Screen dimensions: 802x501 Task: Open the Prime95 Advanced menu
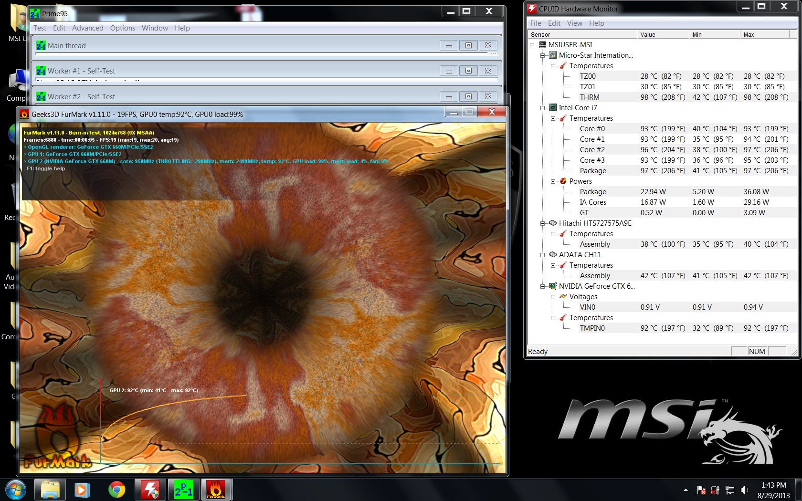pyautogui.click(x=88, y=28)
